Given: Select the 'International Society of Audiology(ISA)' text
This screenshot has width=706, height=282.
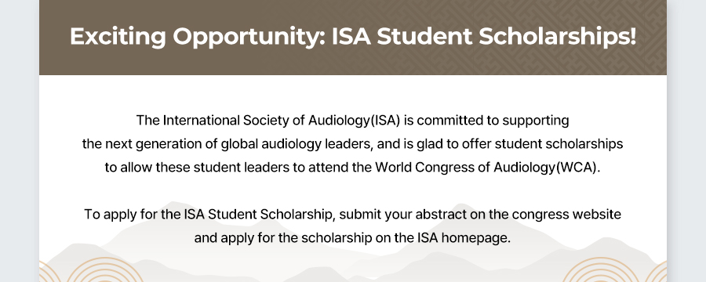Looking at the screenshot, I should pos(282,121).
